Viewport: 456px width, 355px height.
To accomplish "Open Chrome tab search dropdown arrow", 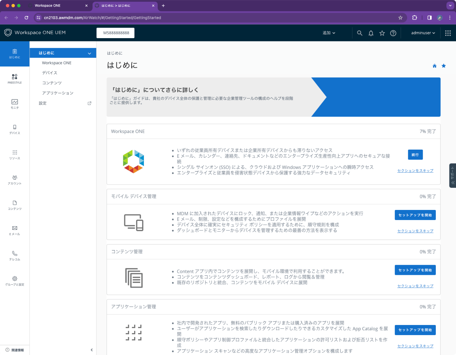I will [x=450, y=6].
